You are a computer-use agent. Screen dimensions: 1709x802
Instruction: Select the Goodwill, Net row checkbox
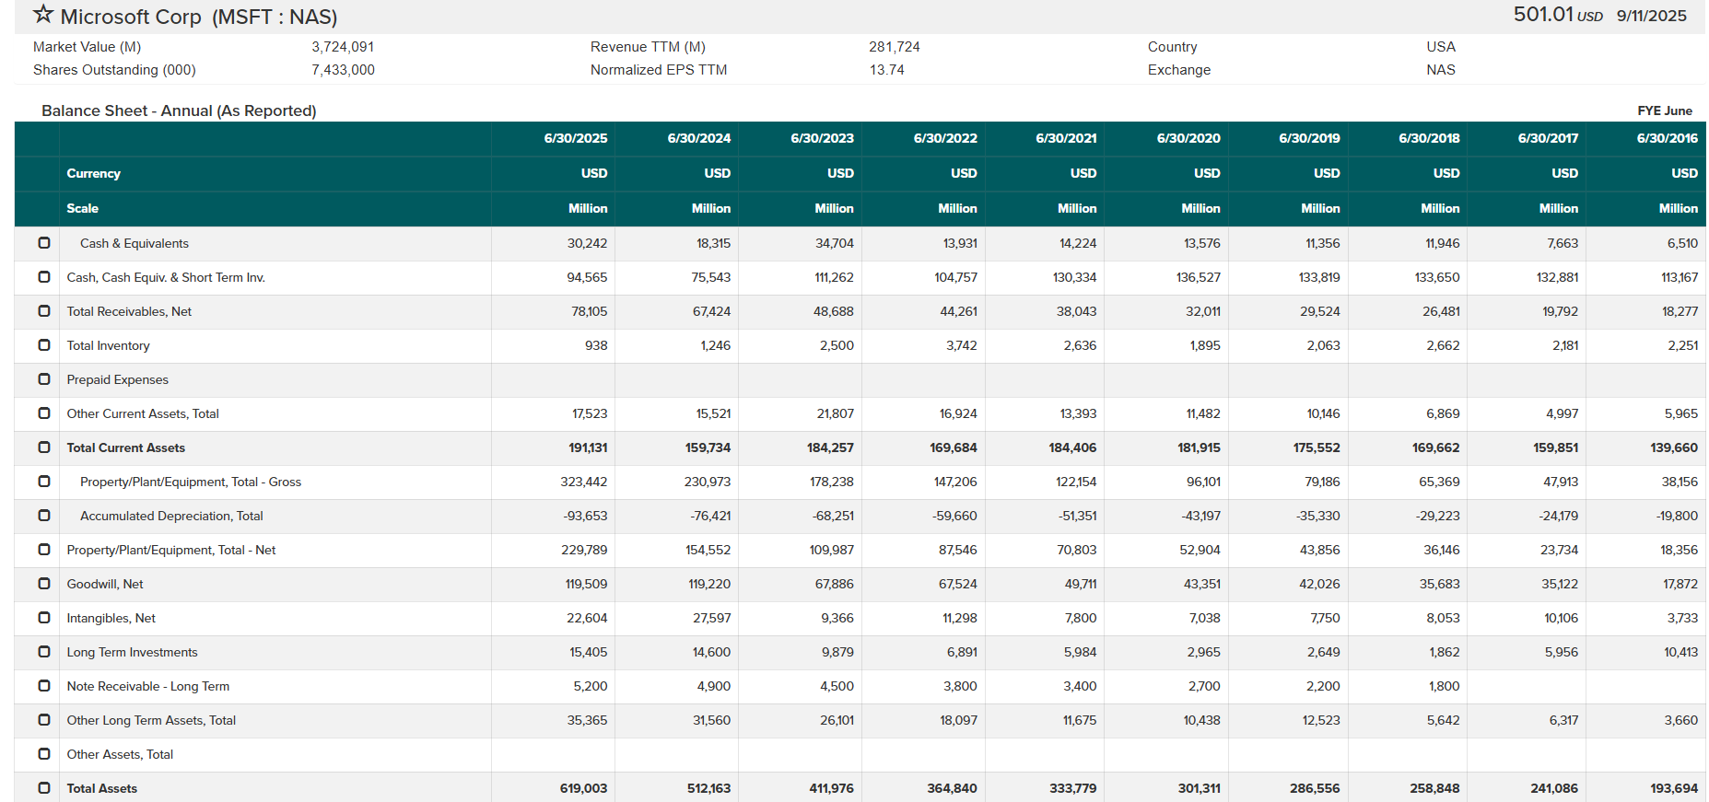(x=44, y=584)
